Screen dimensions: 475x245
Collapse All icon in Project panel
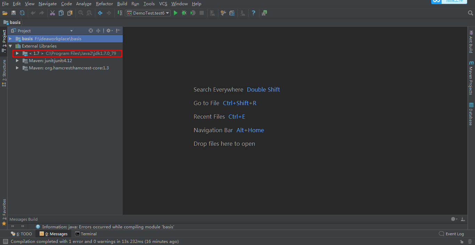[x=98, y=31]
